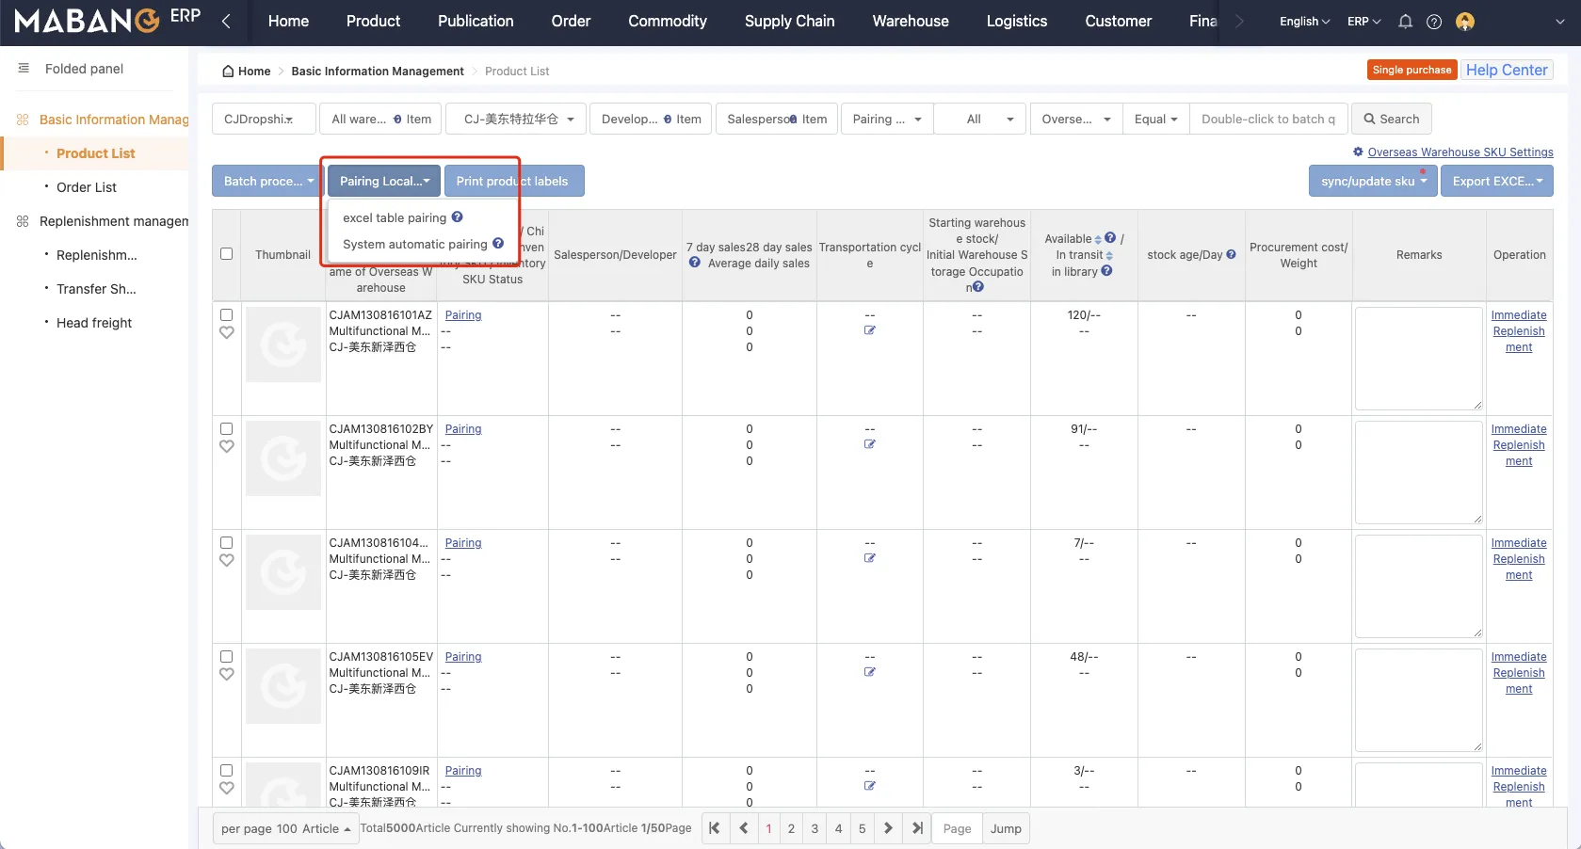Go to last page arrow icon
Viewport: 1581px width, 849px height.
[x=917, y=828]
